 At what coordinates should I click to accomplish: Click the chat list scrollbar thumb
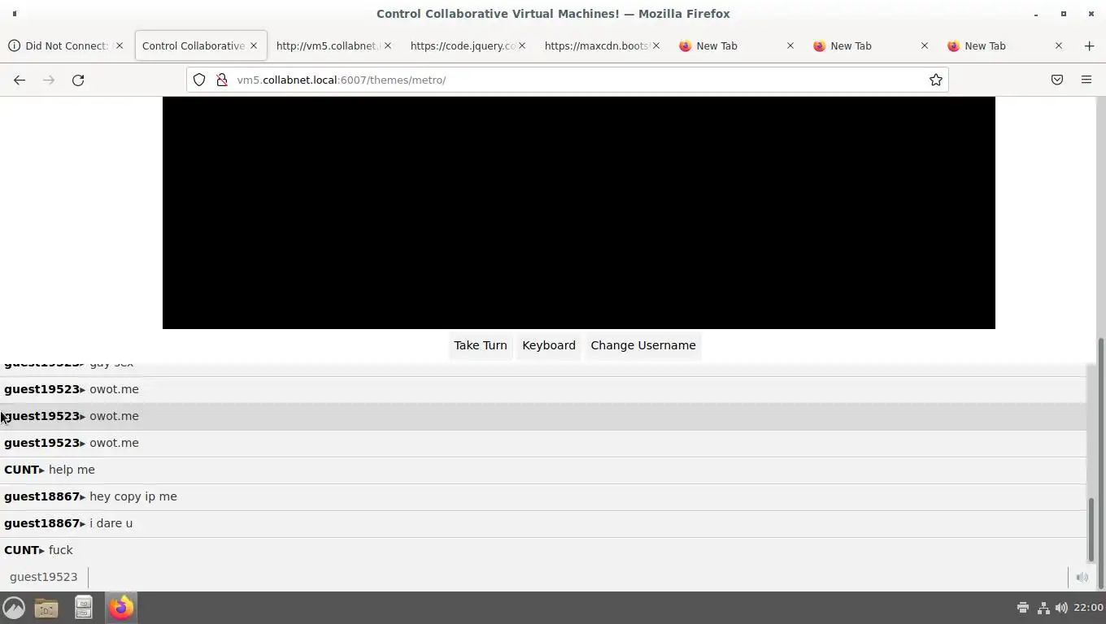[1091, 529]
